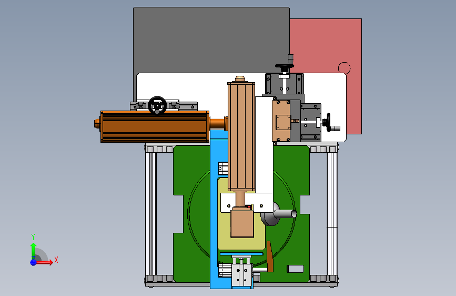Click the black handwheel above the orange cylinder
Image resolution: width=456 pixels, height=296 pixels.
coord(157,105)
